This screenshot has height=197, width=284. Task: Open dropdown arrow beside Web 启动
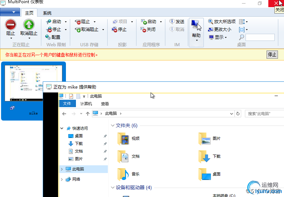tap(66, 22)
